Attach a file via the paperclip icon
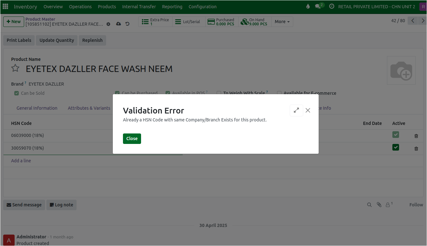The height and width of the screenshot is (246, 427). click(x=379, y=205)
